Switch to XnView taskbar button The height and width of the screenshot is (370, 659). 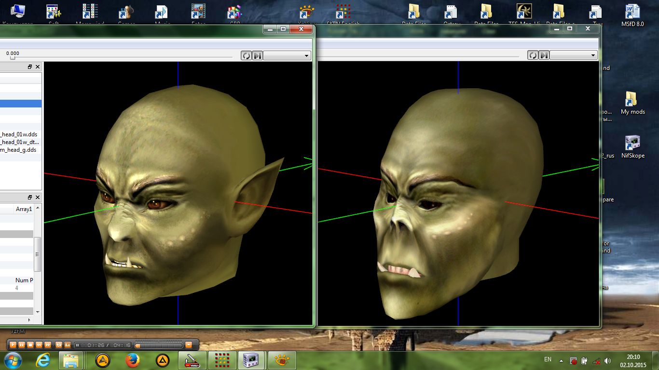pyautogui.click(x=282, y=360)
